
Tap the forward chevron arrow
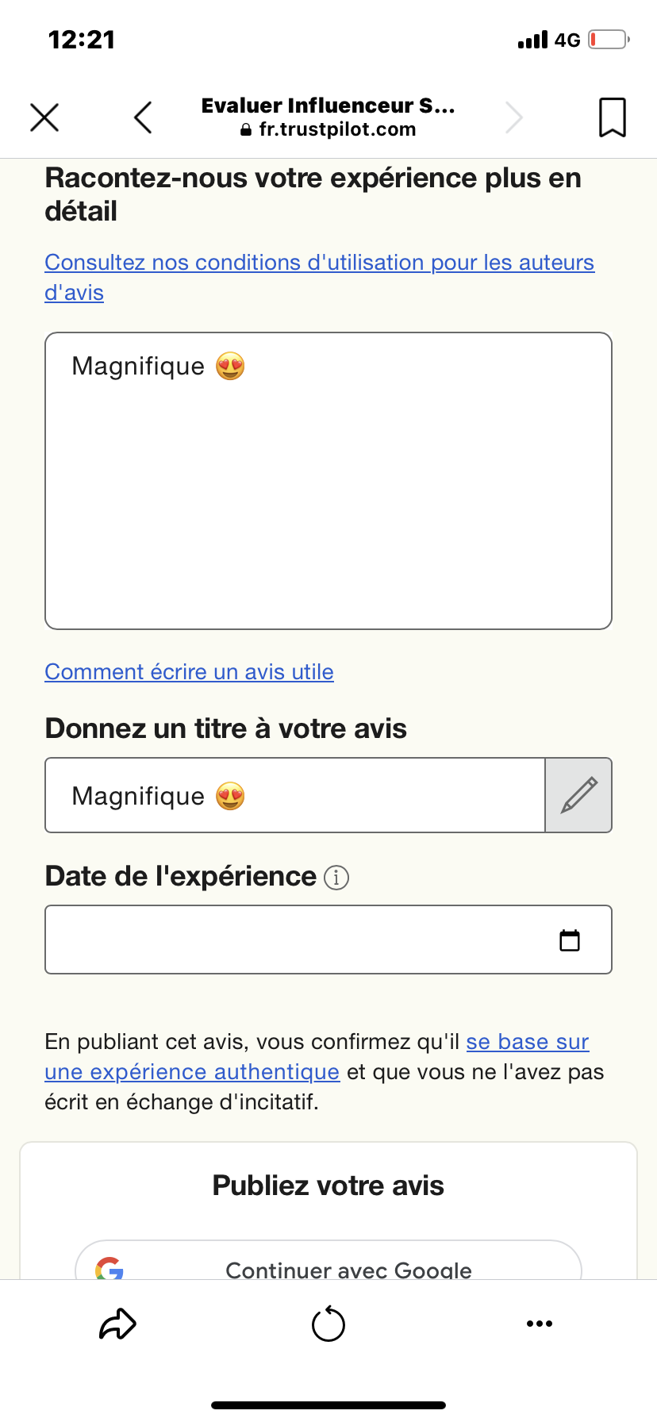point(514,117)
